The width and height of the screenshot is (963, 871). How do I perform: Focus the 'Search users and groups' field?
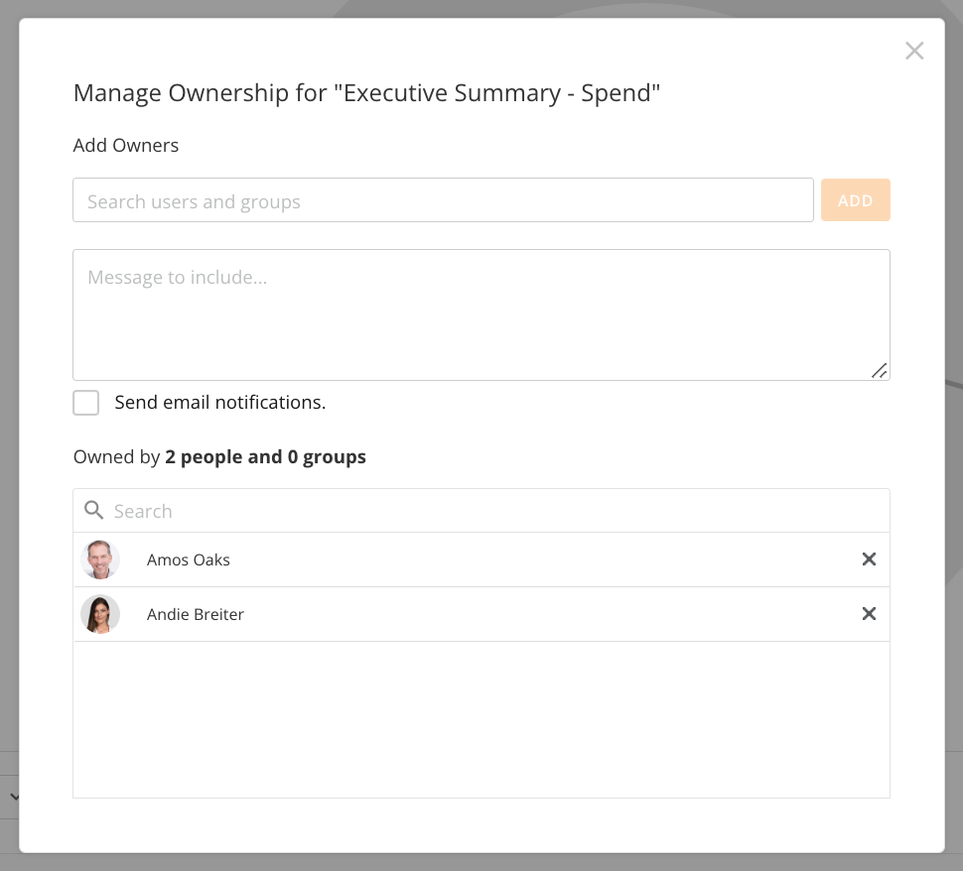[443, 200]
